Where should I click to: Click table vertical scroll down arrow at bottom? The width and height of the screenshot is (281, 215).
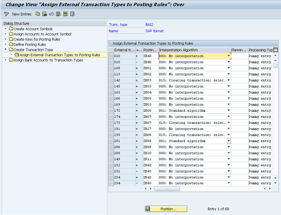coord(275,183)
